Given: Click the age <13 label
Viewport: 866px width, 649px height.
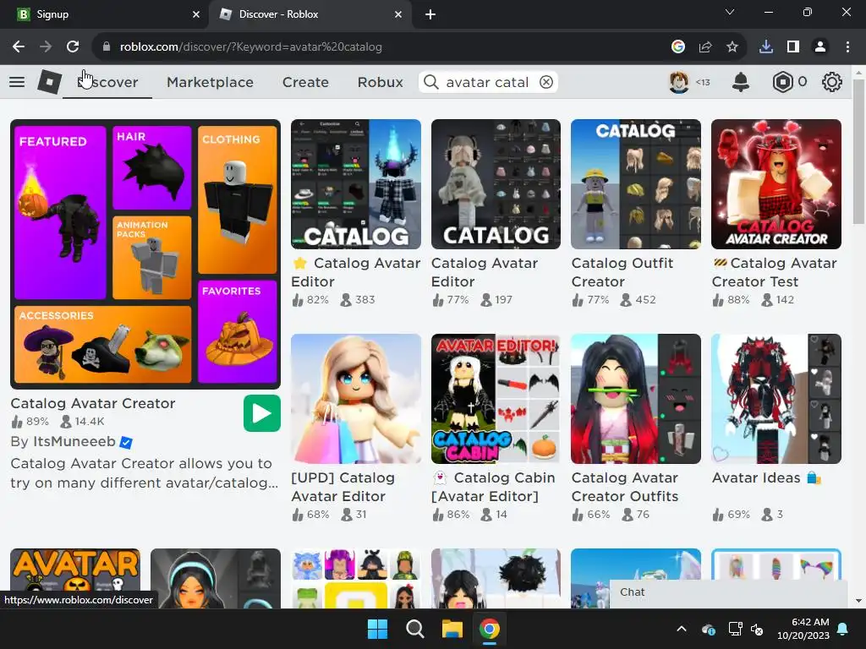Looking at the screenshot, I should click(x=703, y=82).
